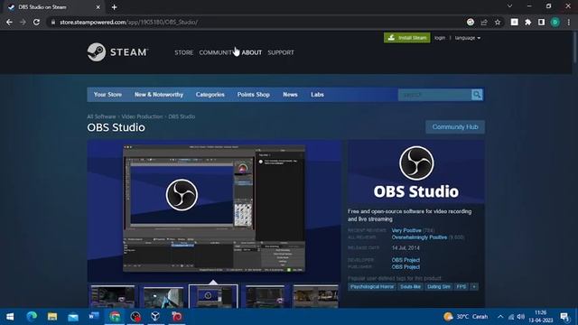The width and height of the screenshot is (578, 325).
Task: Open the Windows Start menu
Action: point(10,317)
